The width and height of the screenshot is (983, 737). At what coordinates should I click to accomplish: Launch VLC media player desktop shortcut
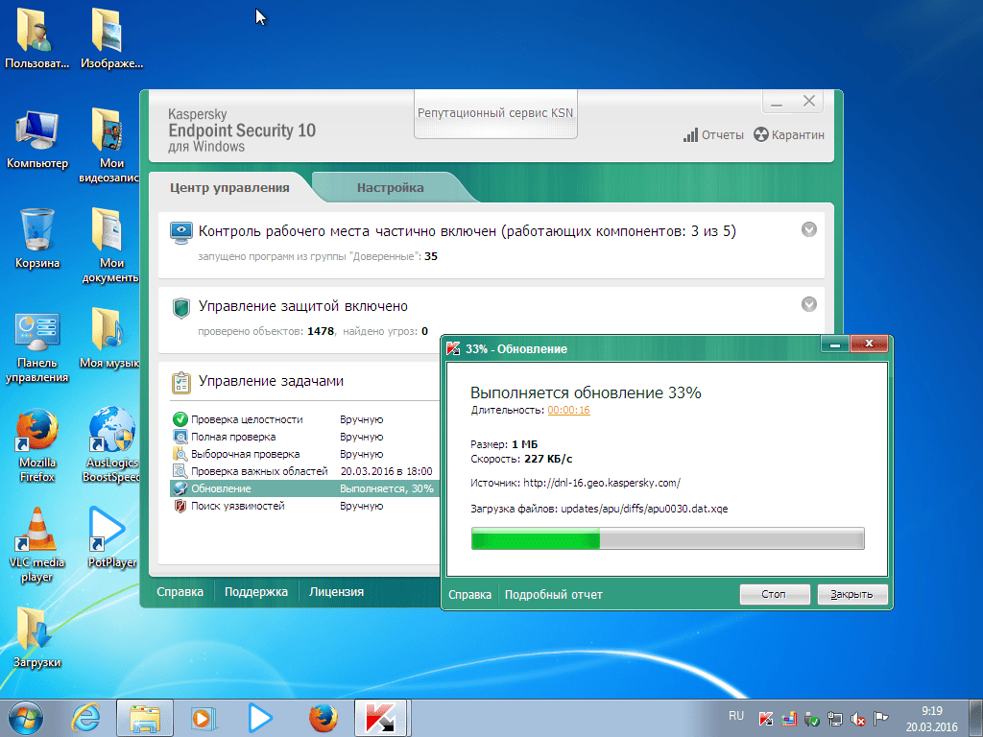pos(36,545)
